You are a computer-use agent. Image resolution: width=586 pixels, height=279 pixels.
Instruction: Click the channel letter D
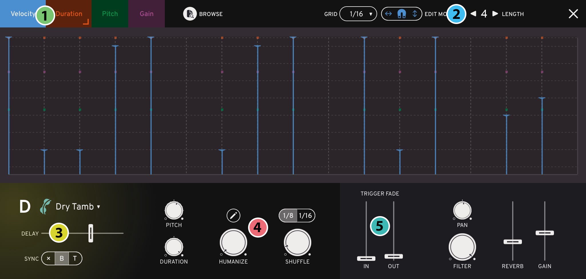[25, 206]
